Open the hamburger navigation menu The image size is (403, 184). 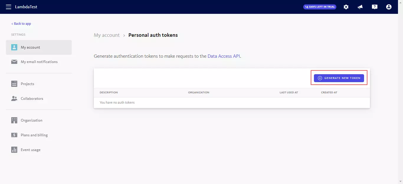click(9, 7)
